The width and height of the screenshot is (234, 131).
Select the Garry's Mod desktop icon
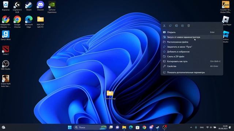pos(6,35)
